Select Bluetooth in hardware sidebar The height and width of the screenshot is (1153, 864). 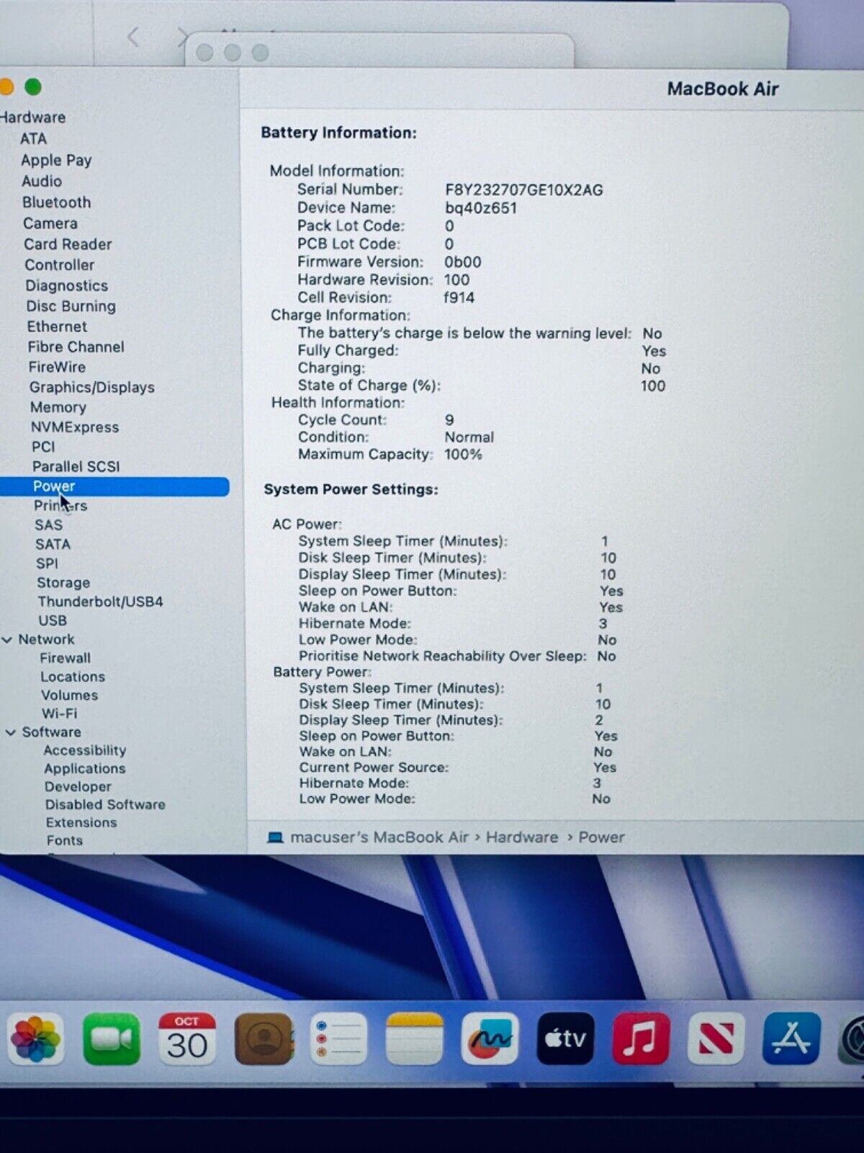pos(56,202)
